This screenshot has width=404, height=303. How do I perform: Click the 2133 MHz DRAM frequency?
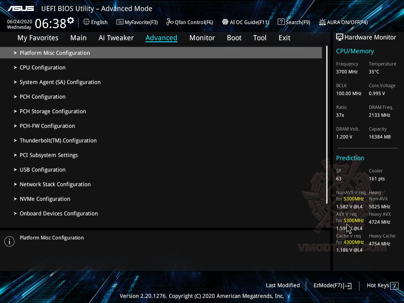(x=379, y=115)
